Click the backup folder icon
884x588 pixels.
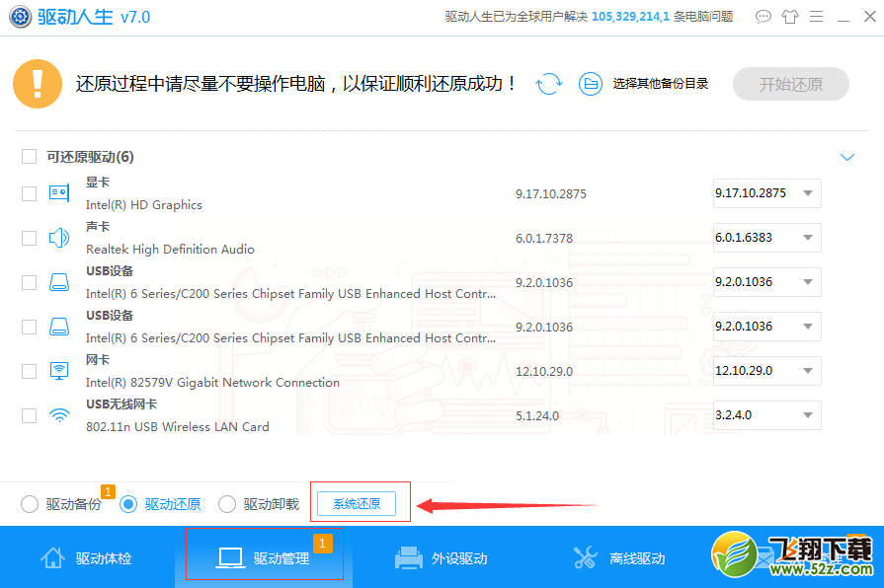point(591,84)
